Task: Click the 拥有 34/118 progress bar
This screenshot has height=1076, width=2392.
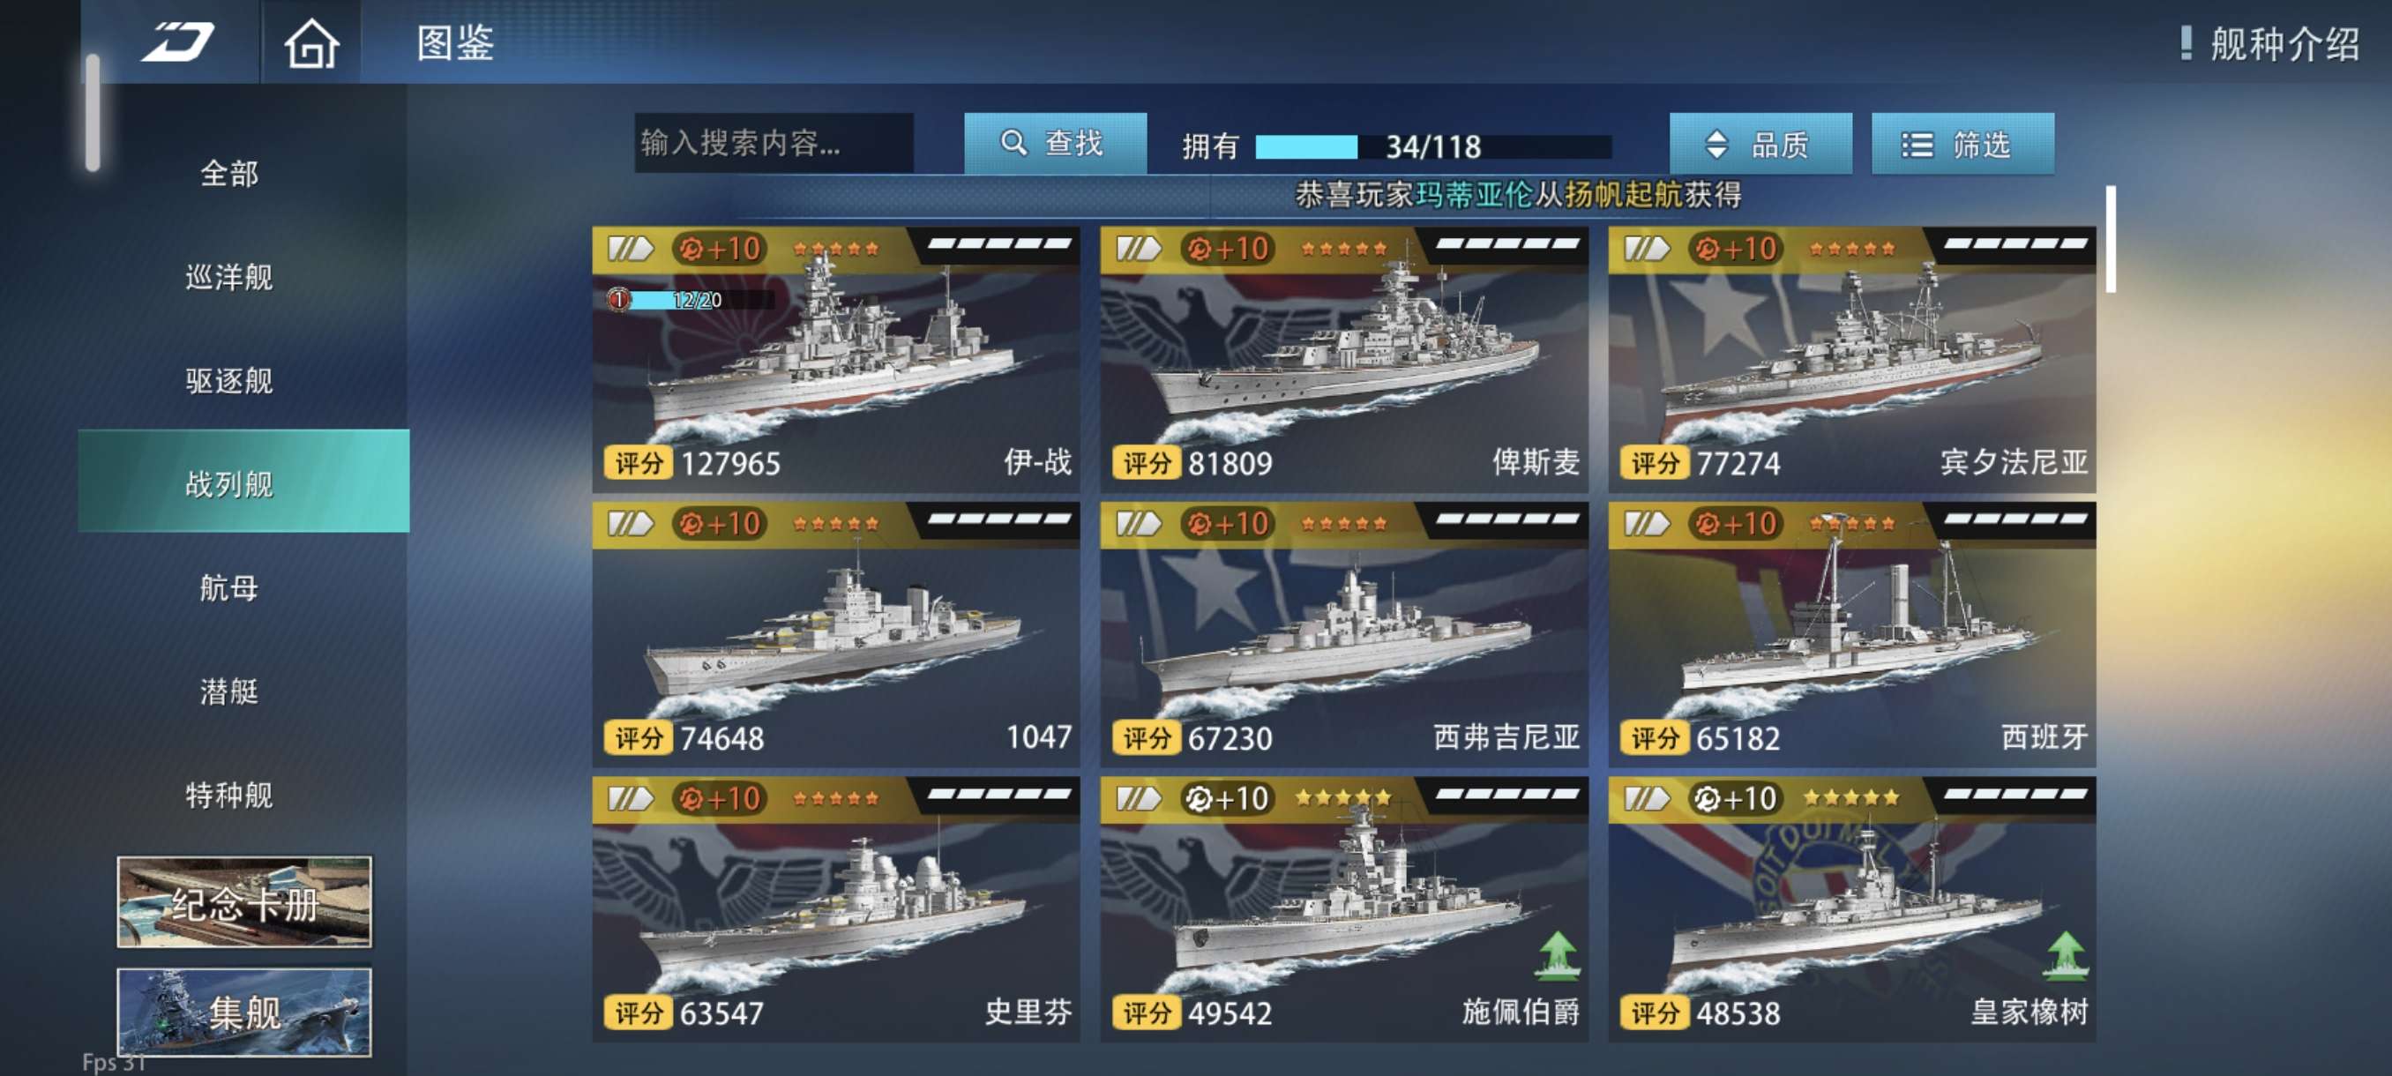Action: (x=1432, y=146)
